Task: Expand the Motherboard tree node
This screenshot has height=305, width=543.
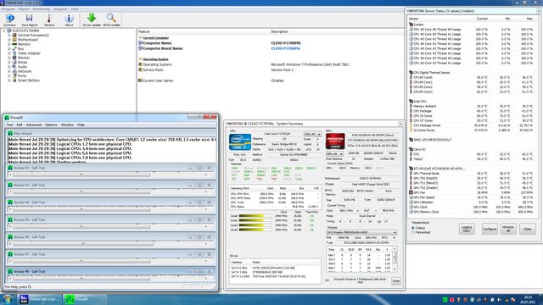Action: tap(9, 40)
